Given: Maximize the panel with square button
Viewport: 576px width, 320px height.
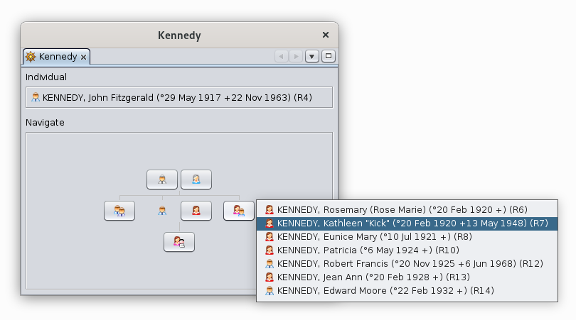Looking at the screenshot, I should click(329, 56).
